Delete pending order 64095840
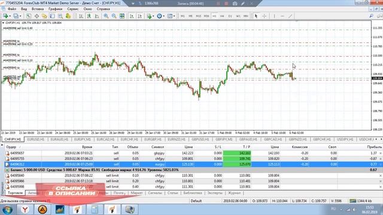The height and width of the screenshot is (215, 383). pyautogui.click(x=381, y=176)
